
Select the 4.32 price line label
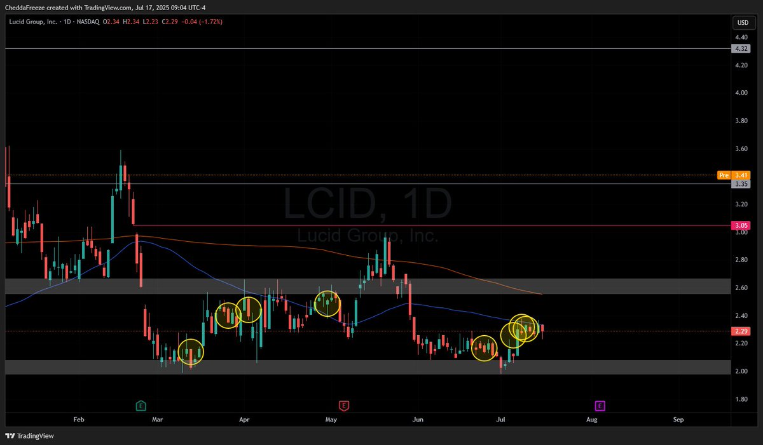point(741,48)
